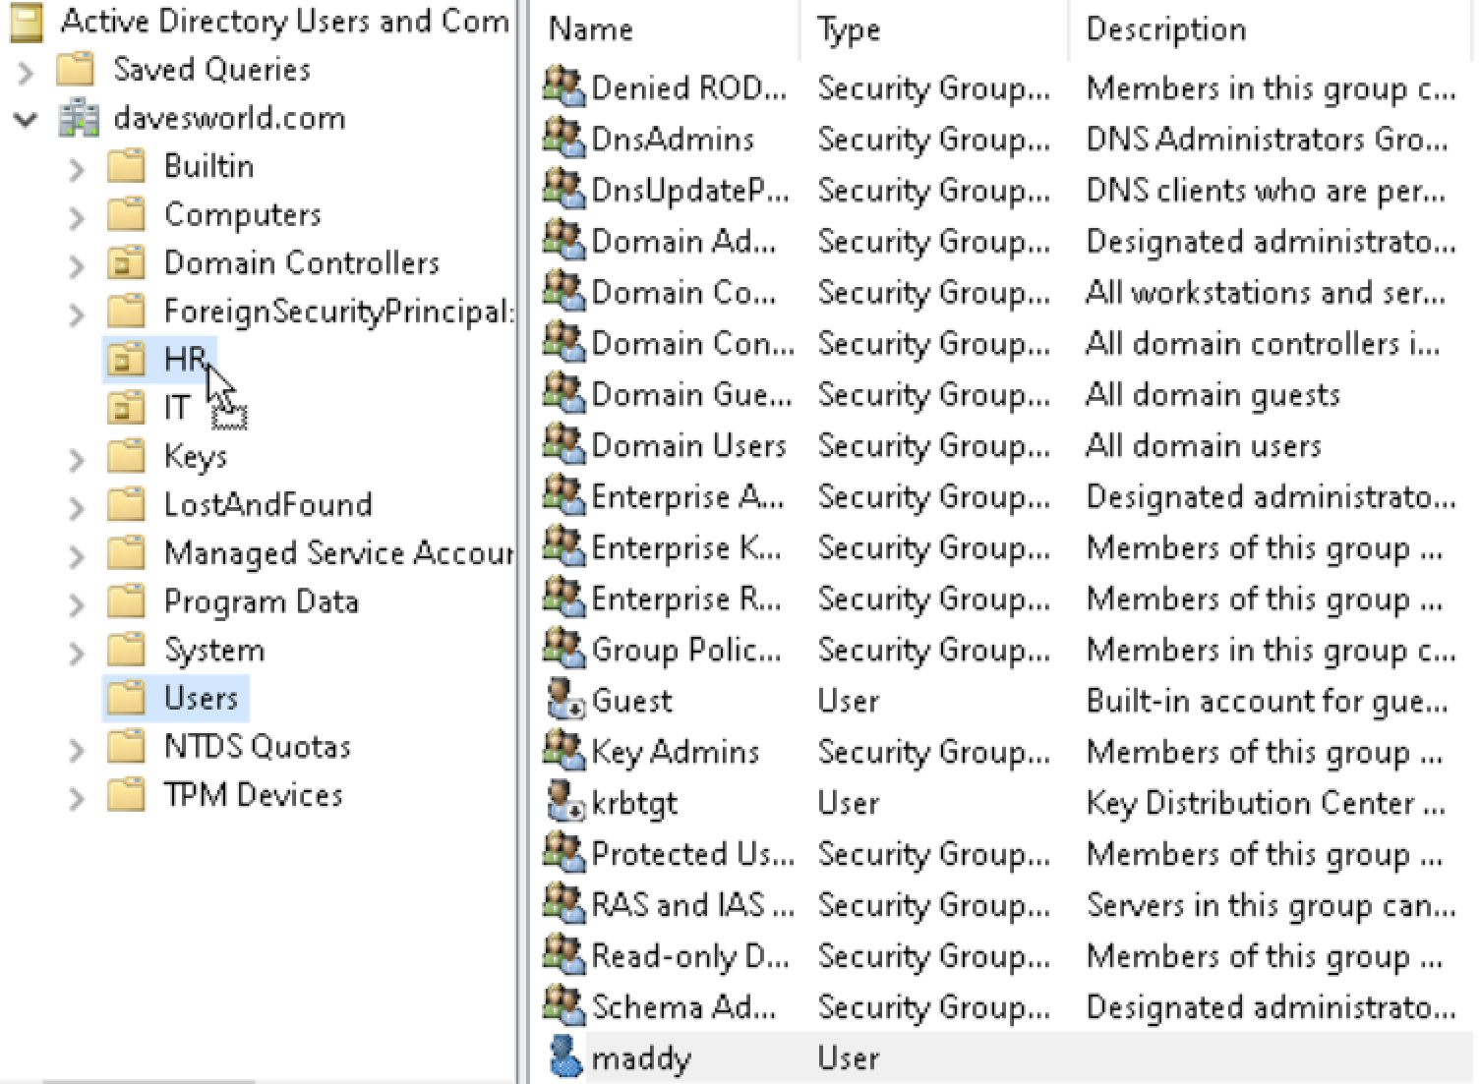Click 'DNS Administrators Gro...' description
Image resolution: width=1480 pixels, height=1084 pixels.
pos(1267,140)
